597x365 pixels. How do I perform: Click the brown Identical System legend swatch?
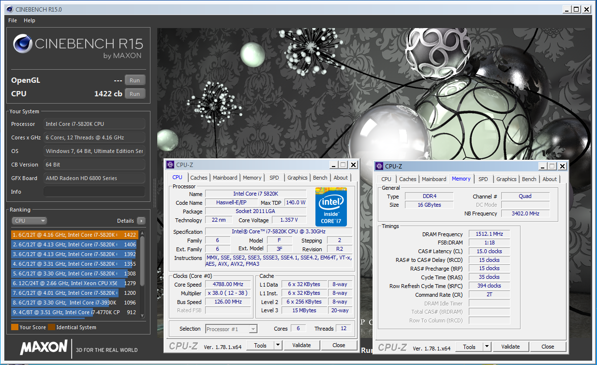51,327
